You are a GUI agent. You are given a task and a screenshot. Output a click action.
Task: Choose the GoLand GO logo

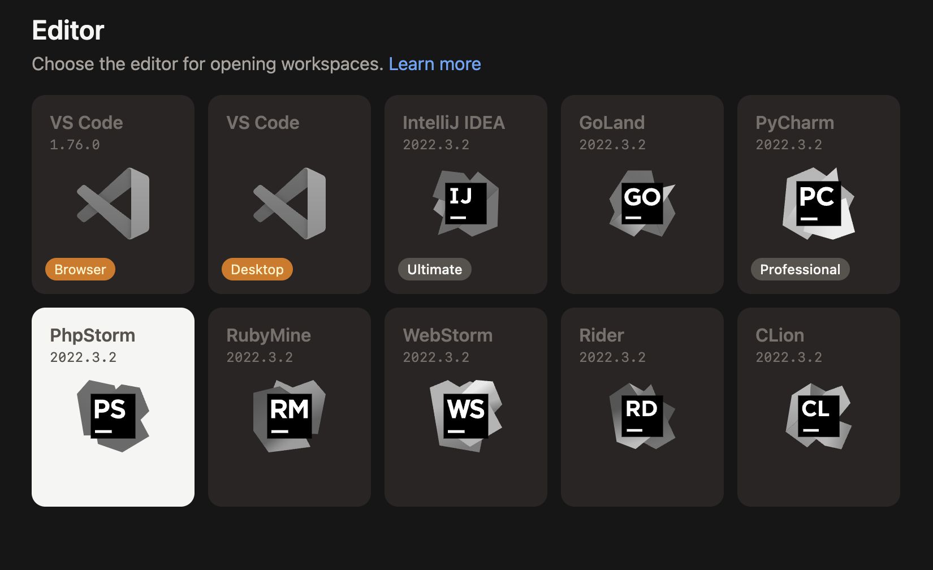tap(642, 204)
